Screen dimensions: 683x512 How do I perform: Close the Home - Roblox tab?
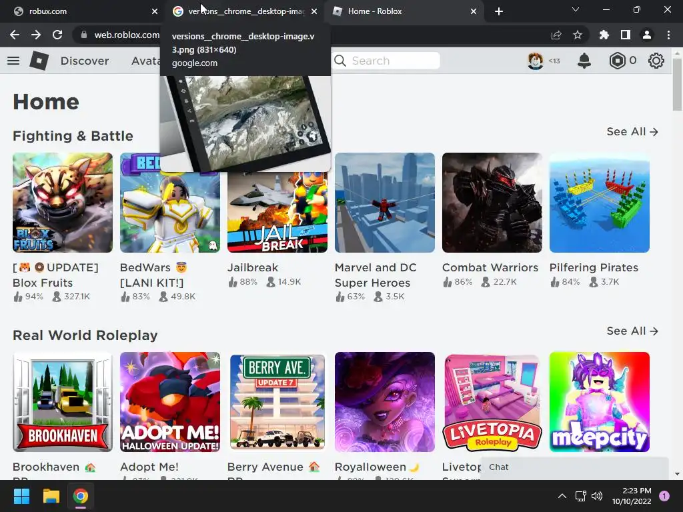tap(474, 11)
